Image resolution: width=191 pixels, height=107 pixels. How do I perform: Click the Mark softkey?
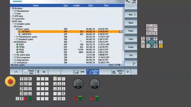tap(131, 31)
